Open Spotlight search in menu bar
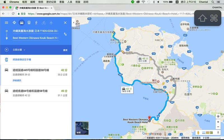Screen dimensions: 224x140 (x=213, y=2)
